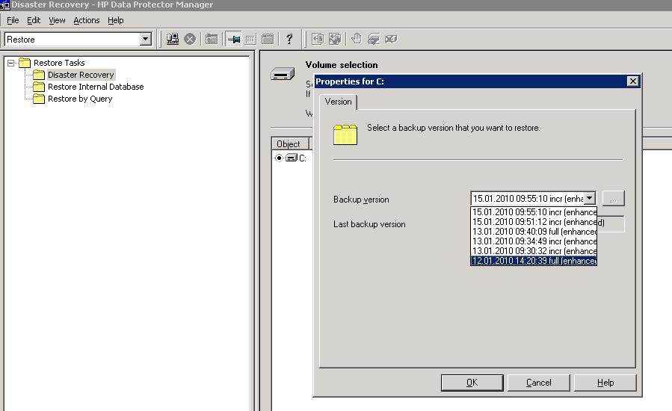Choose 12.01.2010 14:20:39 full backup version
672x411 pixels.
click(534, 261)
